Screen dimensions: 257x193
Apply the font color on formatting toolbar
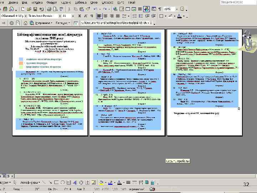tap(180, 16)
